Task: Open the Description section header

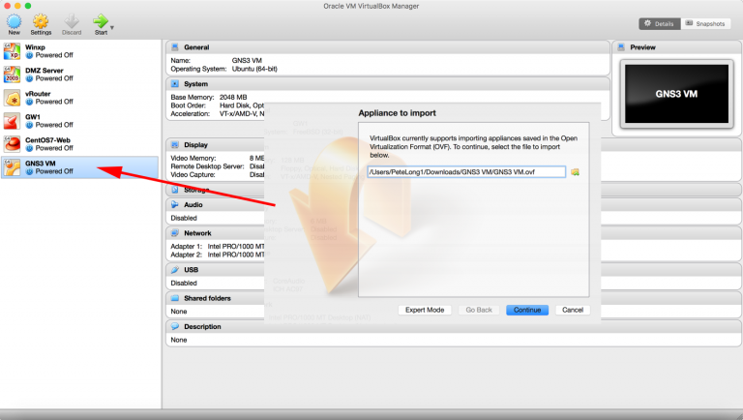Action: coord(454,326)
